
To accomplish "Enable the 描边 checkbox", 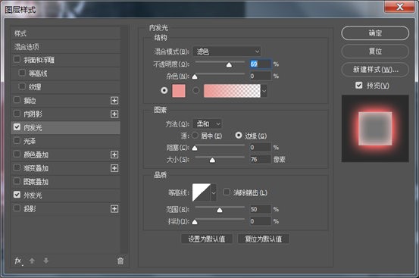I will point(17,100).
